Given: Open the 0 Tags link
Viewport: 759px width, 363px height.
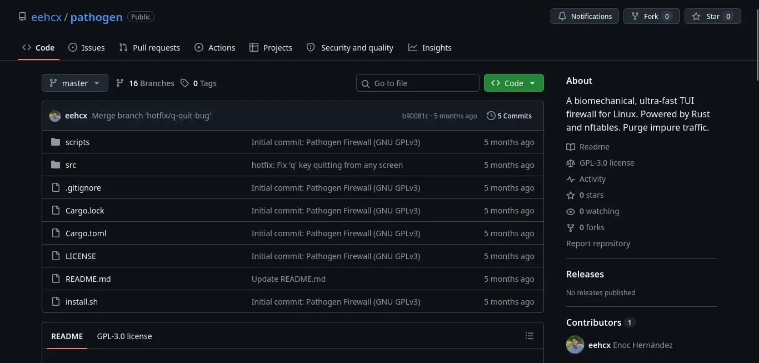Looking at the screenshot, I should coord(198,83).
